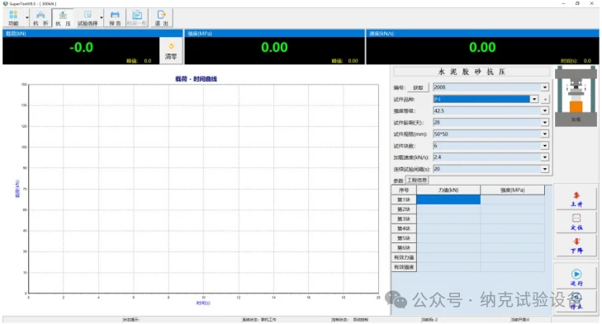This screenshot has height=324, width=602.
Task: Click the plus button next to 试件品种
Action: pyautogui.click(x=545, y=99)
